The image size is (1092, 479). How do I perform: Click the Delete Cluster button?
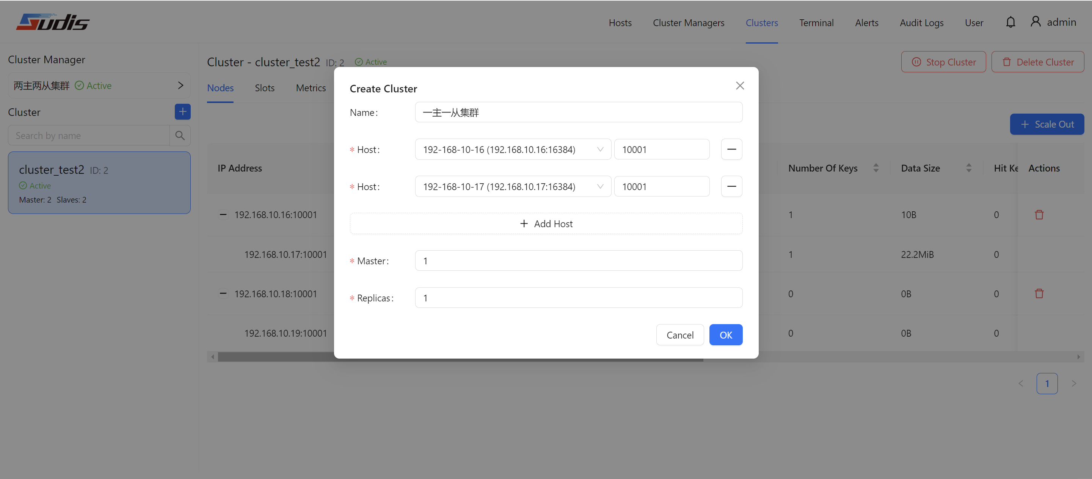click(1038, 62)
